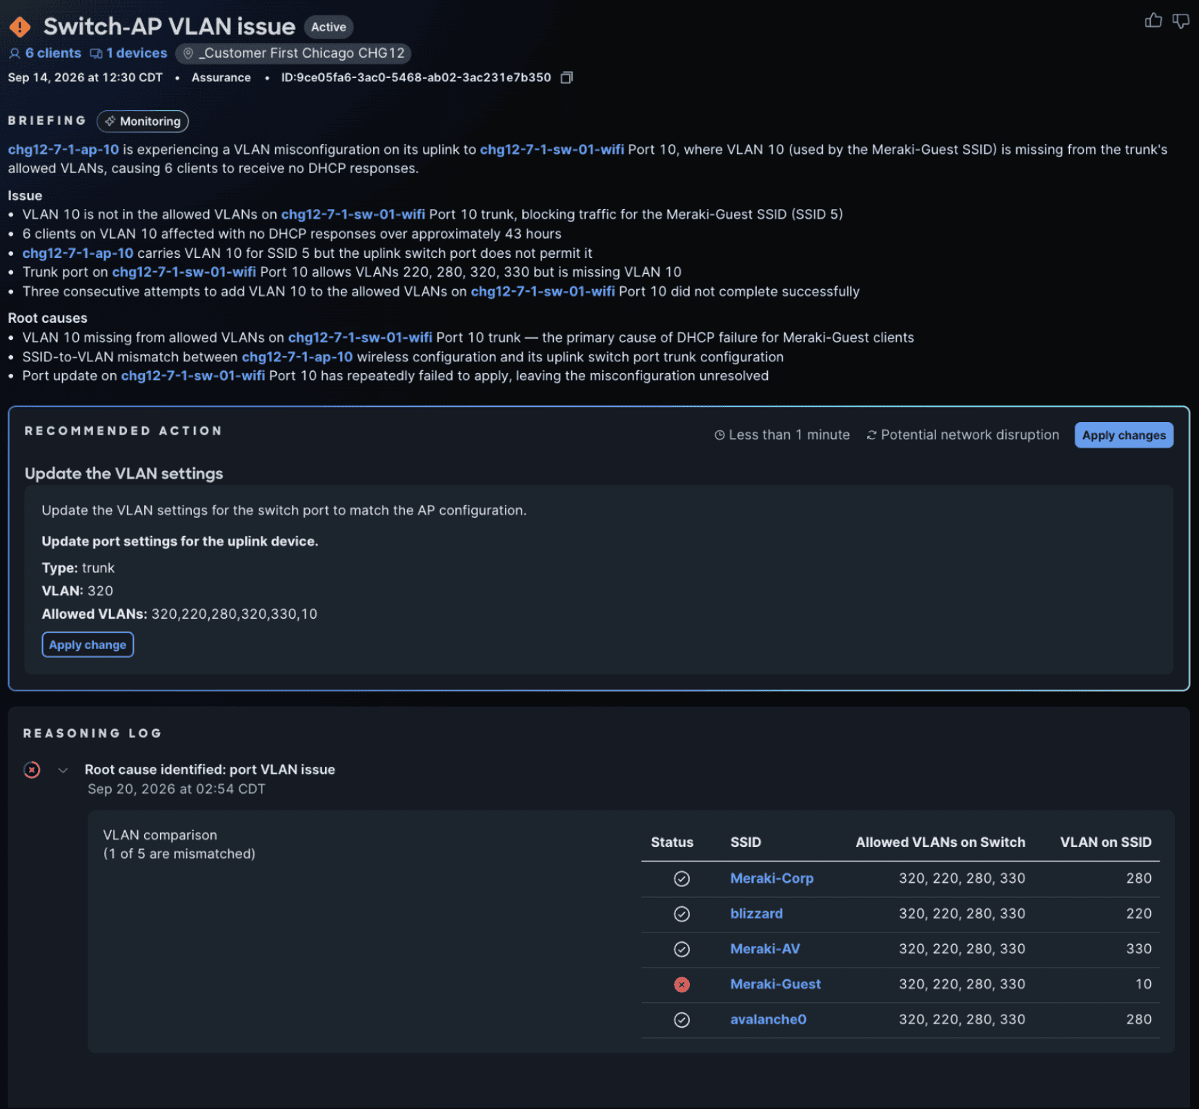Click the Status column header
Image resolution: width=1199 pixels, height=1109 pixels.
(672, 842)
